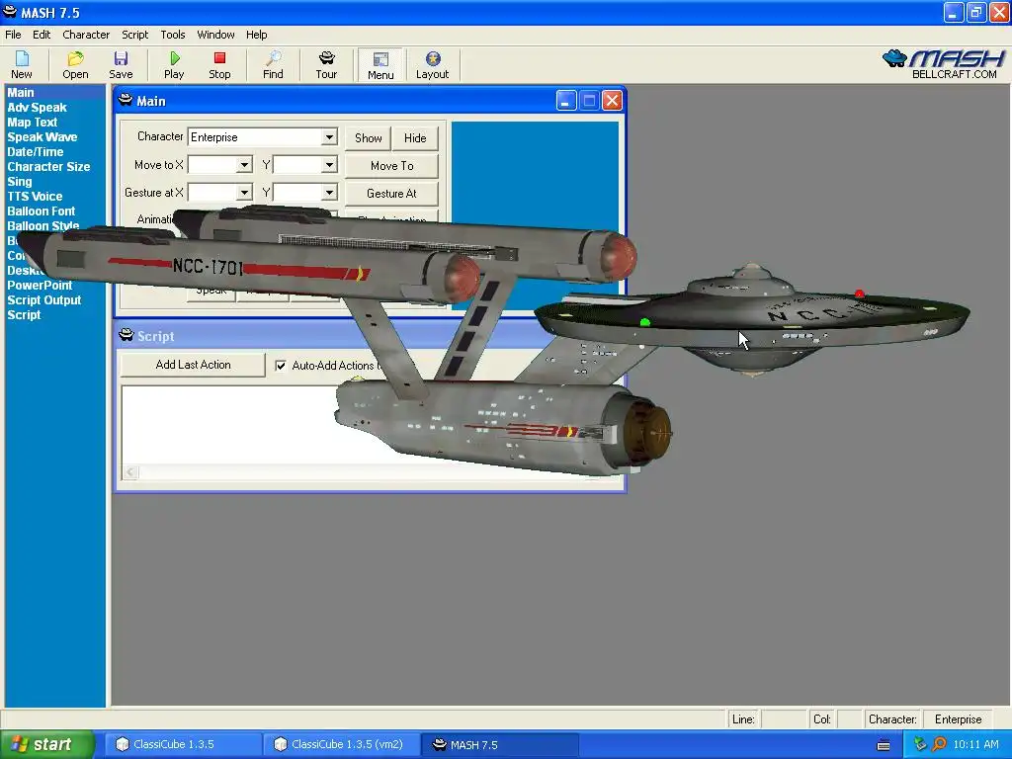Screen dimensions: 1012x759
Task: Click the Script window title icon
Action: click(126, 335)
